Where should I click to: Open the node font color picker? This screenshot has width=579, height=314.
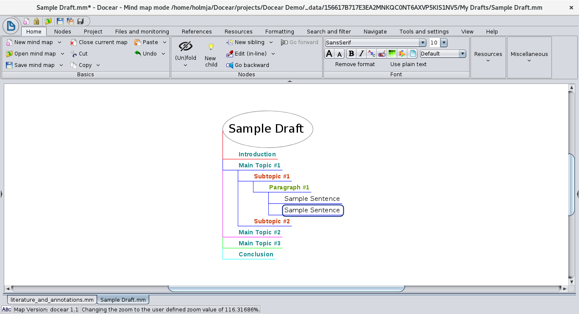371,53
